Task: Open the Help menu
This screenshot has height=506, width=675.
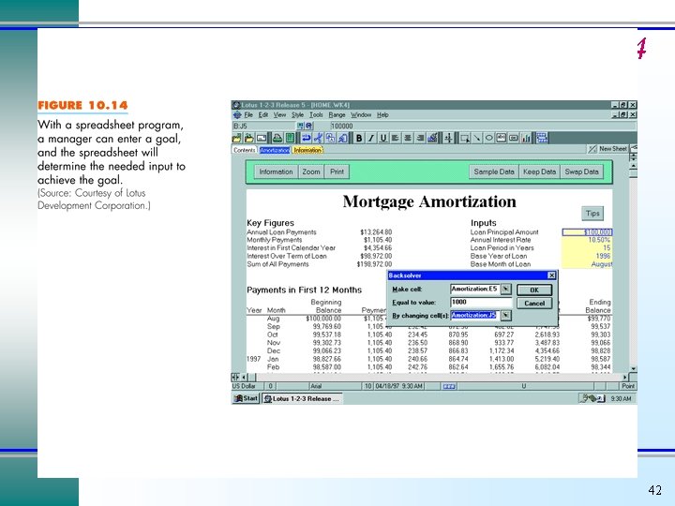Action: (382, 115)
